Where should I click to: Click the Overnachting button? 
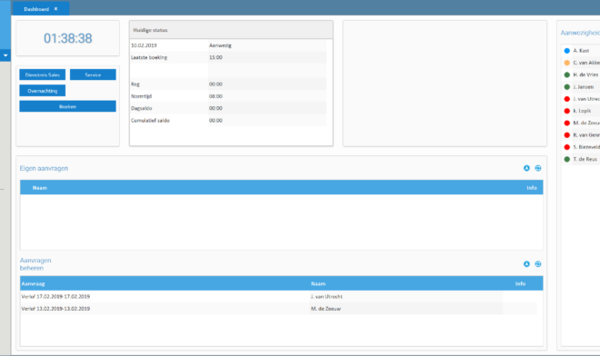[43, 91]
